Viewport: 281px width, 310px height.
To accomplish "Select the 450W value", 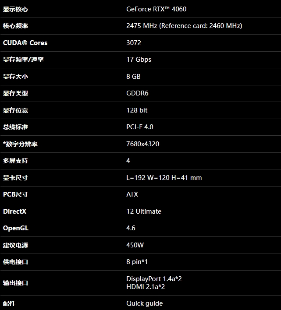I will (135, 245).
